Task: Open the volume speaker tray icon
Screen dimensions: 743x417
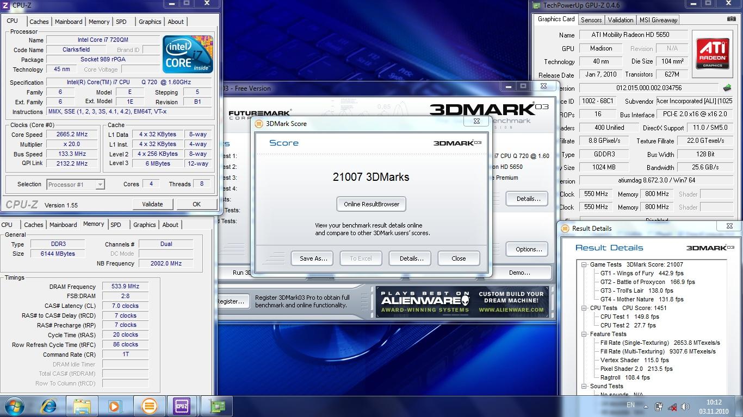Action: coord(685,406)
